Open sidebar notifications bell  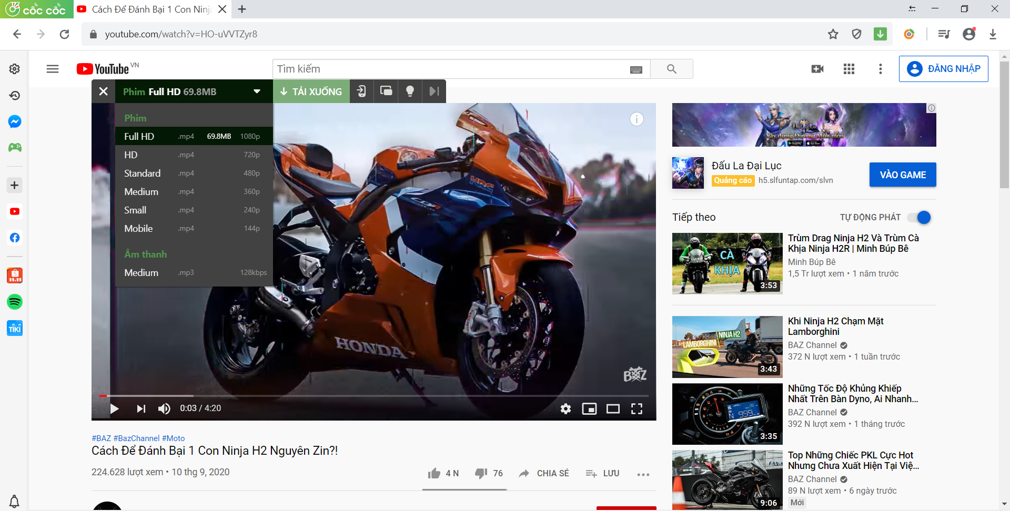pos(15,500)
